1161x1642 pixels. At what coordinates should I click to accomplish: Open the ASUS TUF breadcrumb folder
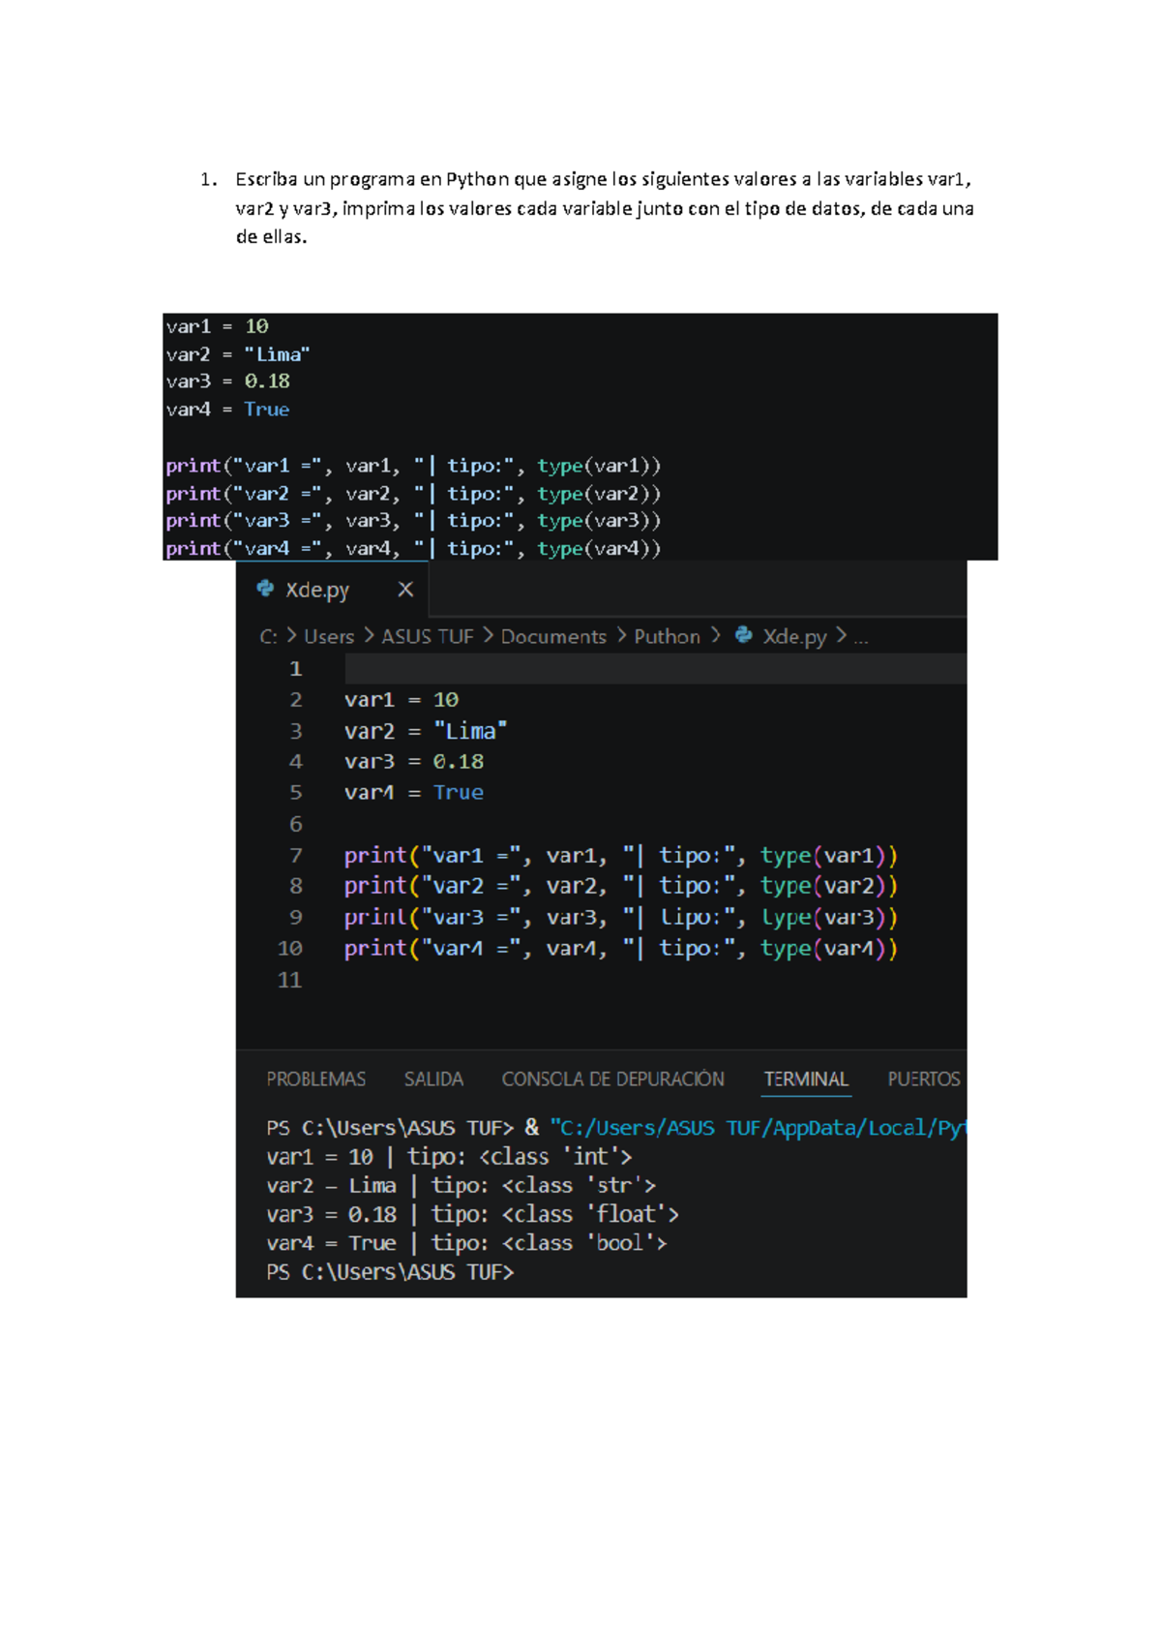pos(427,636)
